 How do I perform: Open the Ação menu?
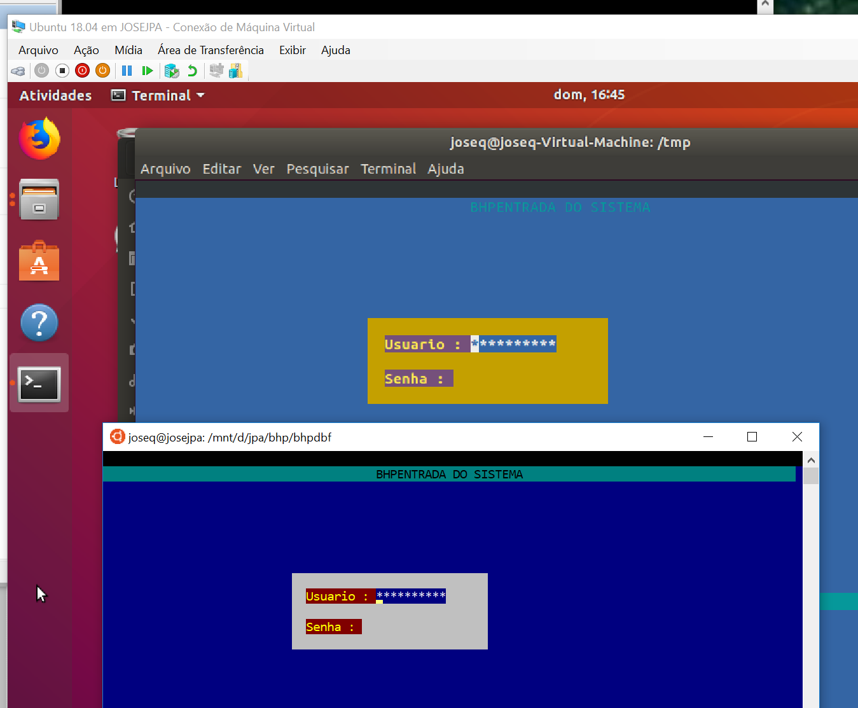pyautogui.click(x=86, y=50)
